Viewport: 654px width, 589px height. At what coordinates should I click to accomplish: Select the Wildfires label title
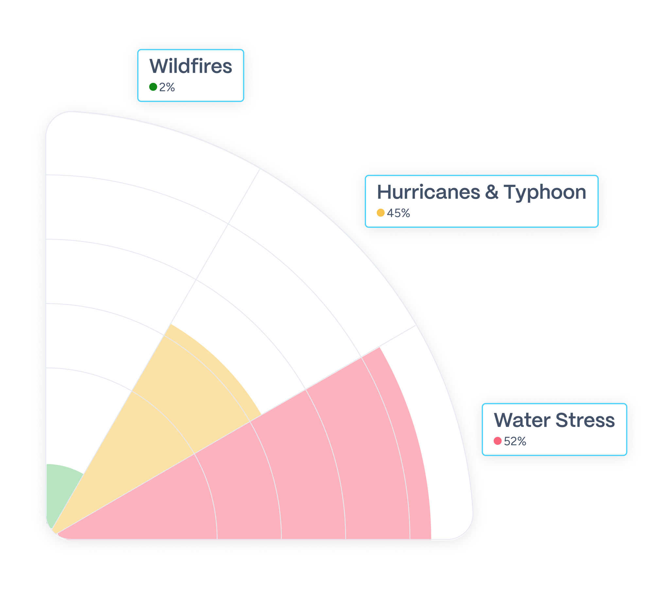[x=191, y=66]
